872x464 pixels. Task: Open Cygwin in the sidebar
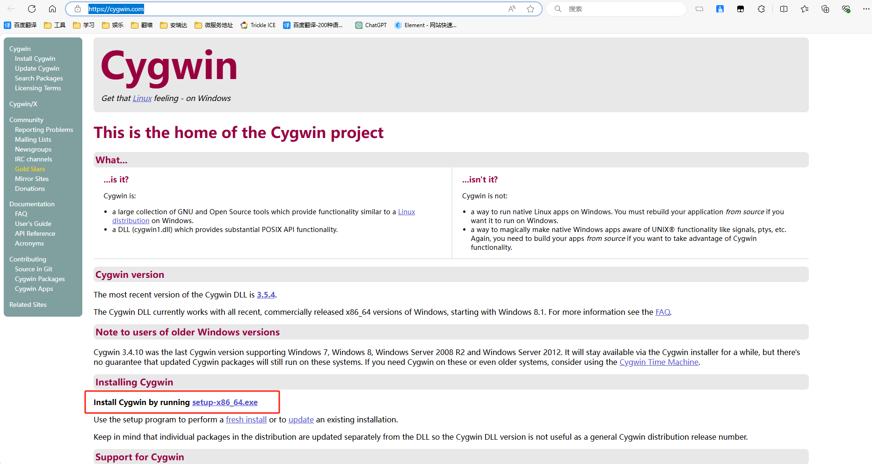point(20,49)
